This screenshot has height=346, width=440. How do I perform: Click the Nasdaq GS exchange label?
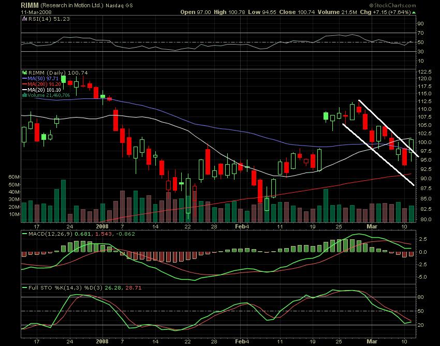[x=119, y=6]
